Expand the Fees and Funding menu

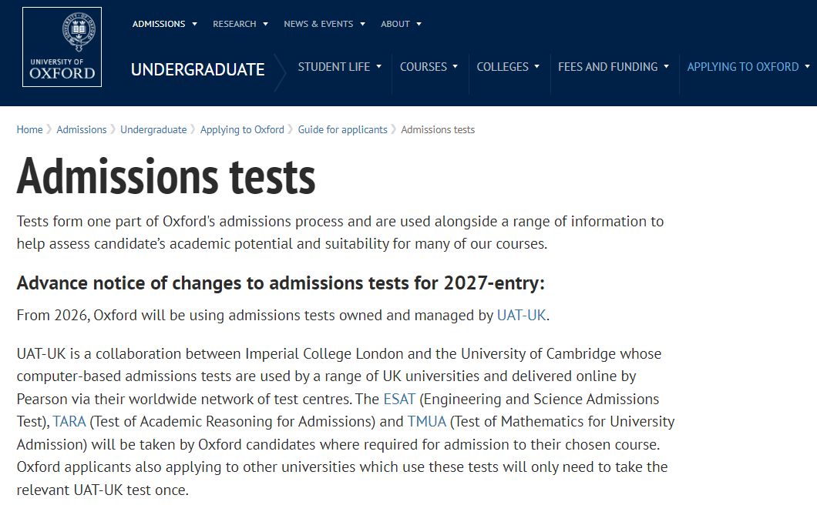(614, 67)
